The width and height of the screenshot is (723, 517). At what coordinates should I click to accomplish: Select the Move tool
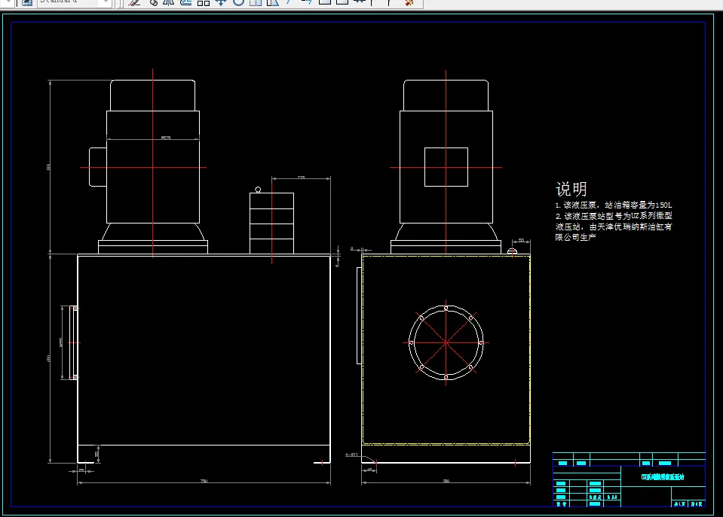(221, 2)
